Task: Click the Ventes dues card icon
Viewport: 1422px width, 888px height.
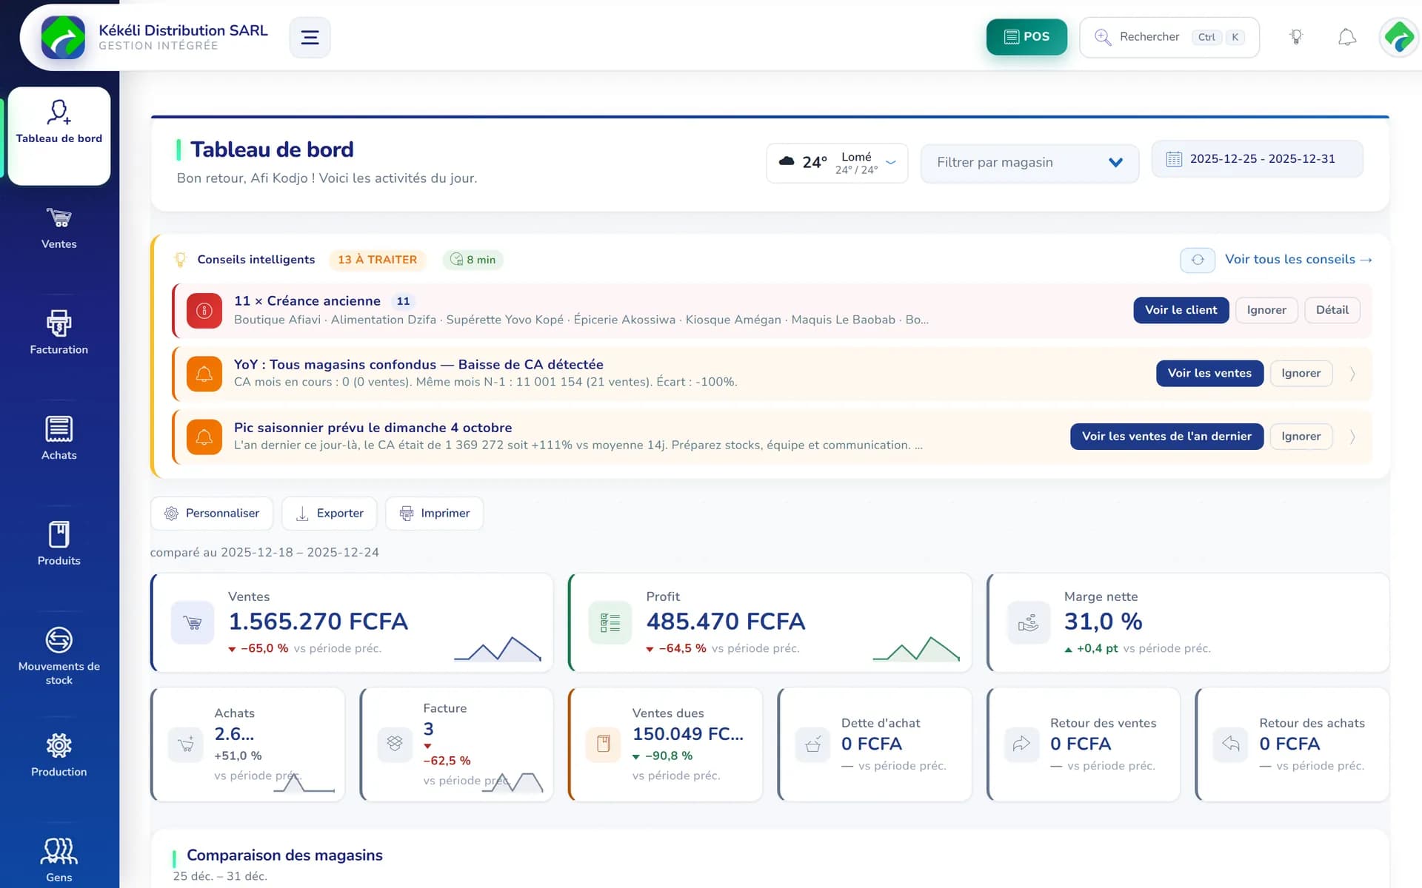Action: coord(604,744)
